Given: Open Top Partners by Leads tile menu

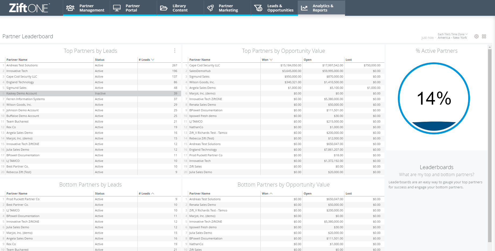Looking at the screenshot, I should click(175, 51).
